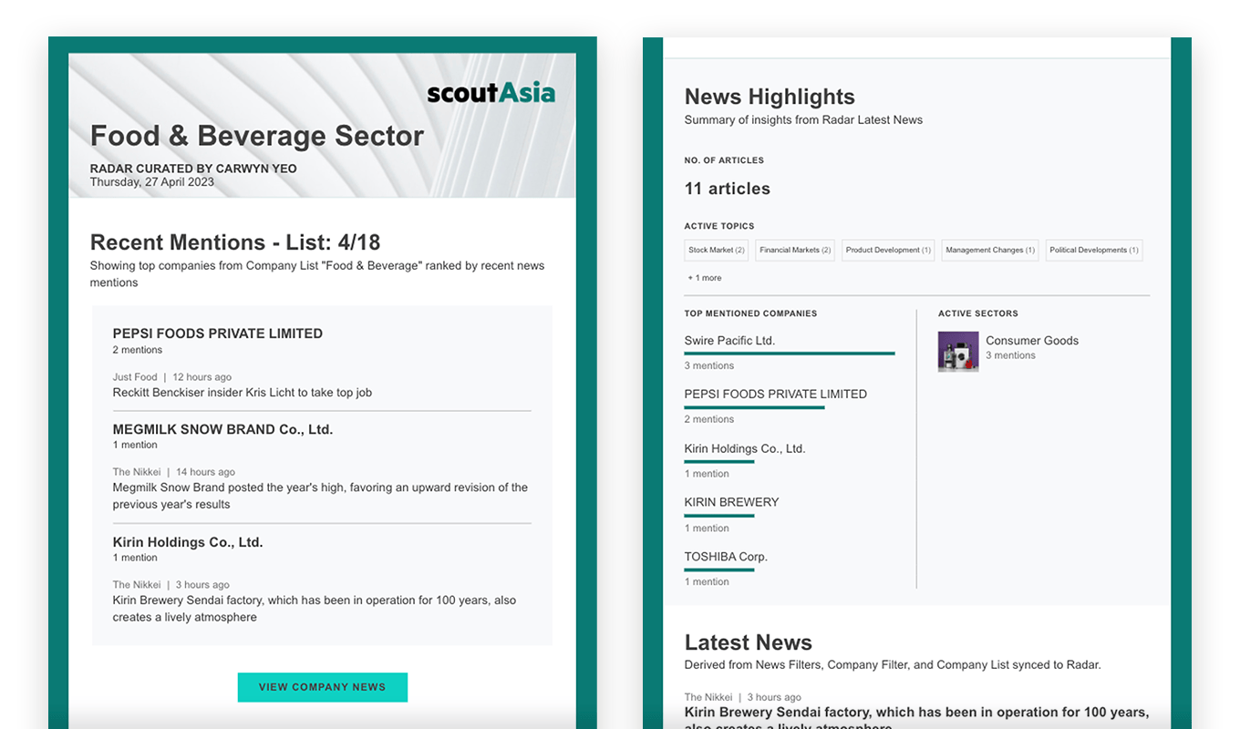Click 'Just Food' source label
The image size is (1240, 729).
(135, 377)
